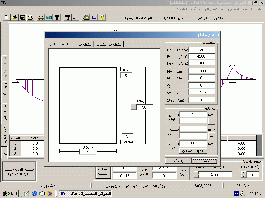
Task: Click the B (cm) width input field
Action: (x=88, y=152)
